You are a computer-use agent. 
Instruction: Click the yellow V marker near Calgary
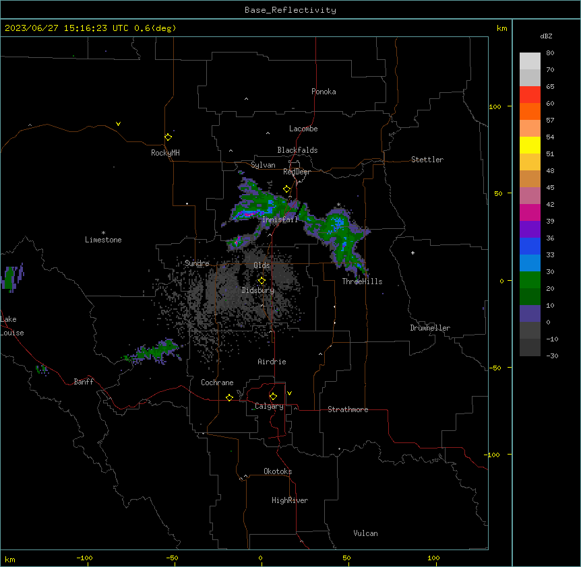tap(289, 393)
